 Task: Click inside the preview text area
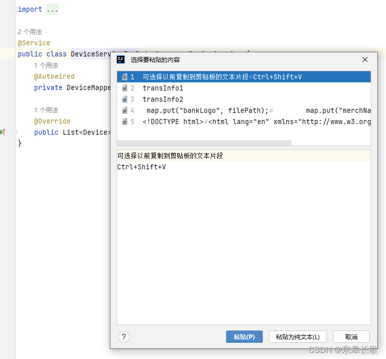(244, 237)
